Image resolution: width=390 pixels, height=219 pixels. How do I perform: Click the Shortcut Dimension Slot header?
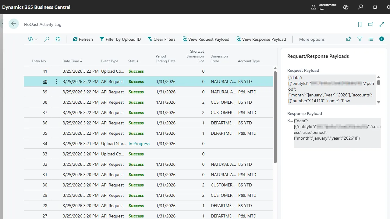(195, 56)
